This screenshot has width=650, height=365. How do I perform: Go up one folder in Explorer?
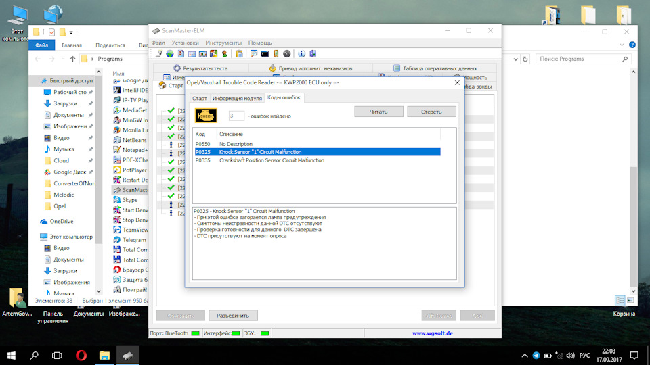72,59
